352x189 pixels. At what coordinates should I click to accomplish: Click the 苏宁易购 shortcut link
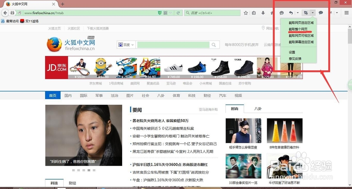click(245, 83)
